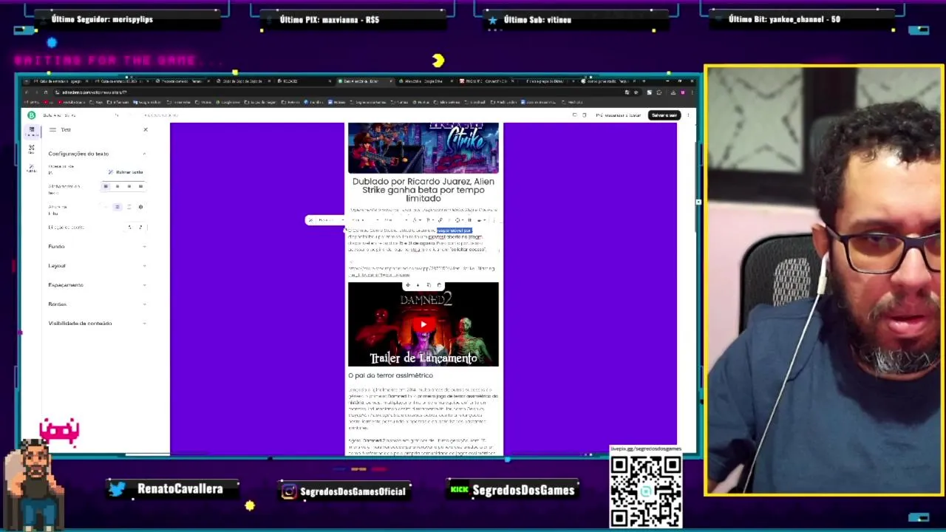Screen dimensions: 946x532
Task: Switch to mobile preview mode
Action: pos(585,115)
